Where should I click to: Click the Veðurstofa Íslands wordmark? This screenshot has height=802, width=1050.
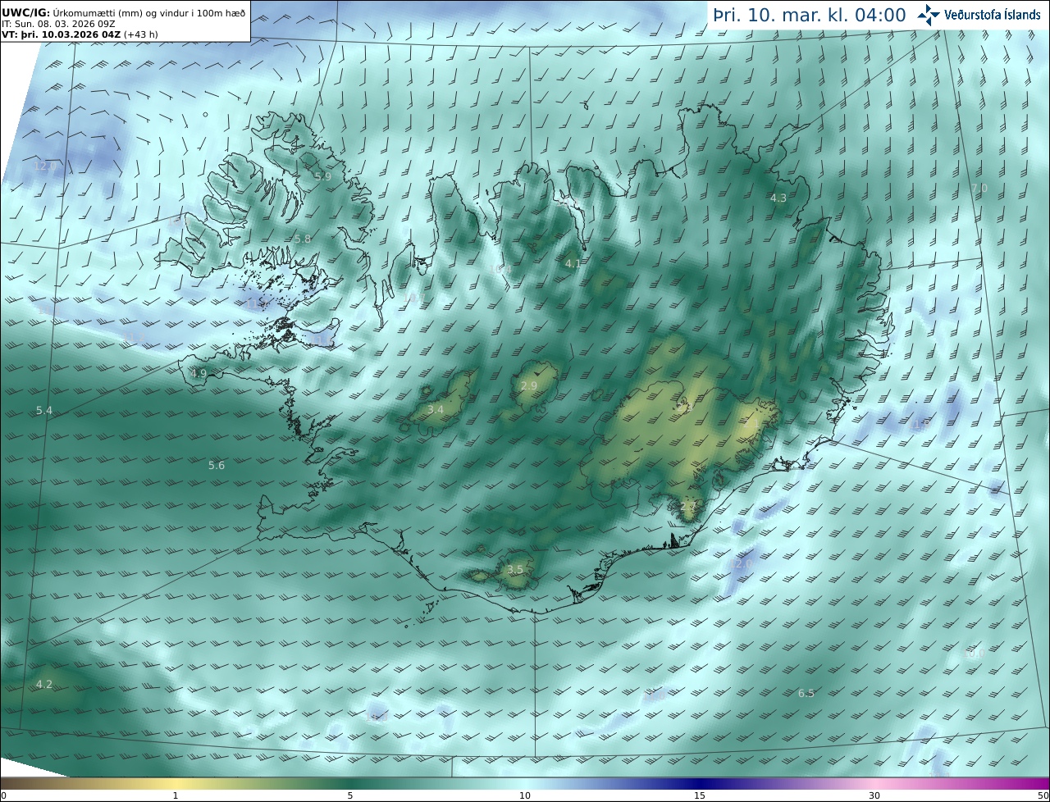pos(993,15)
